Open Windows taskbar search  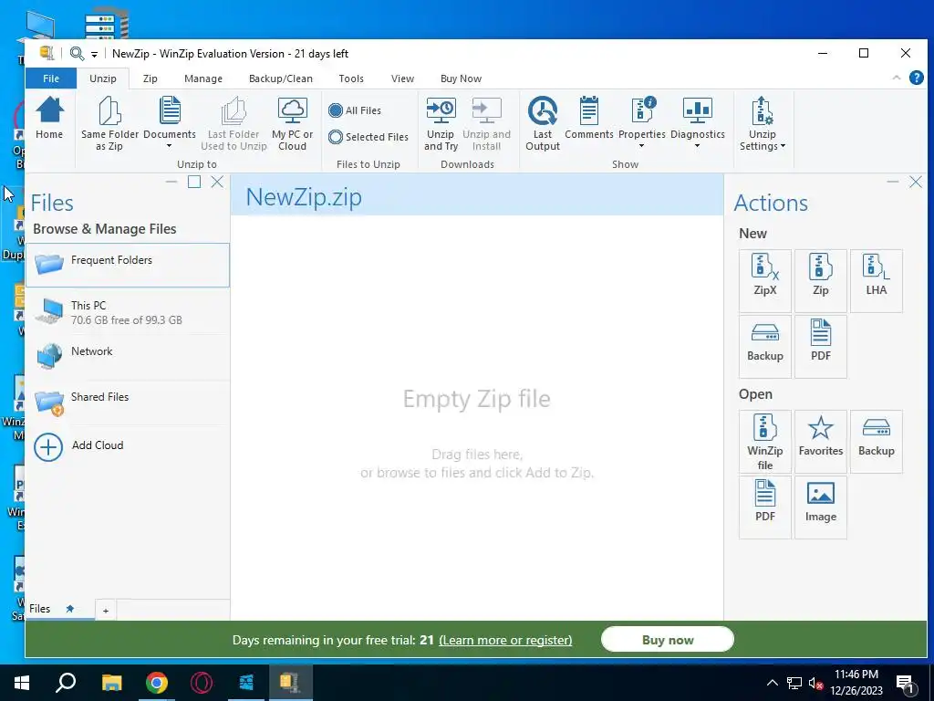tap(66, 683)
